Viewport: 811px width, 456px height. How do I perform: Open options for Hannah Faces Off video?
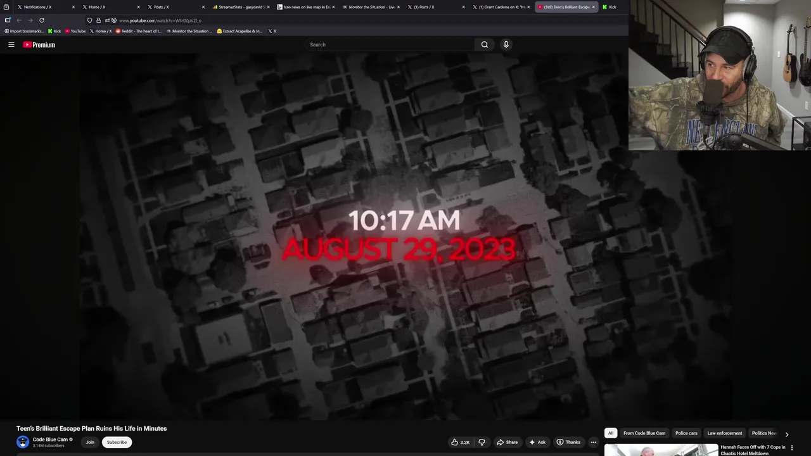pos(791,448)
